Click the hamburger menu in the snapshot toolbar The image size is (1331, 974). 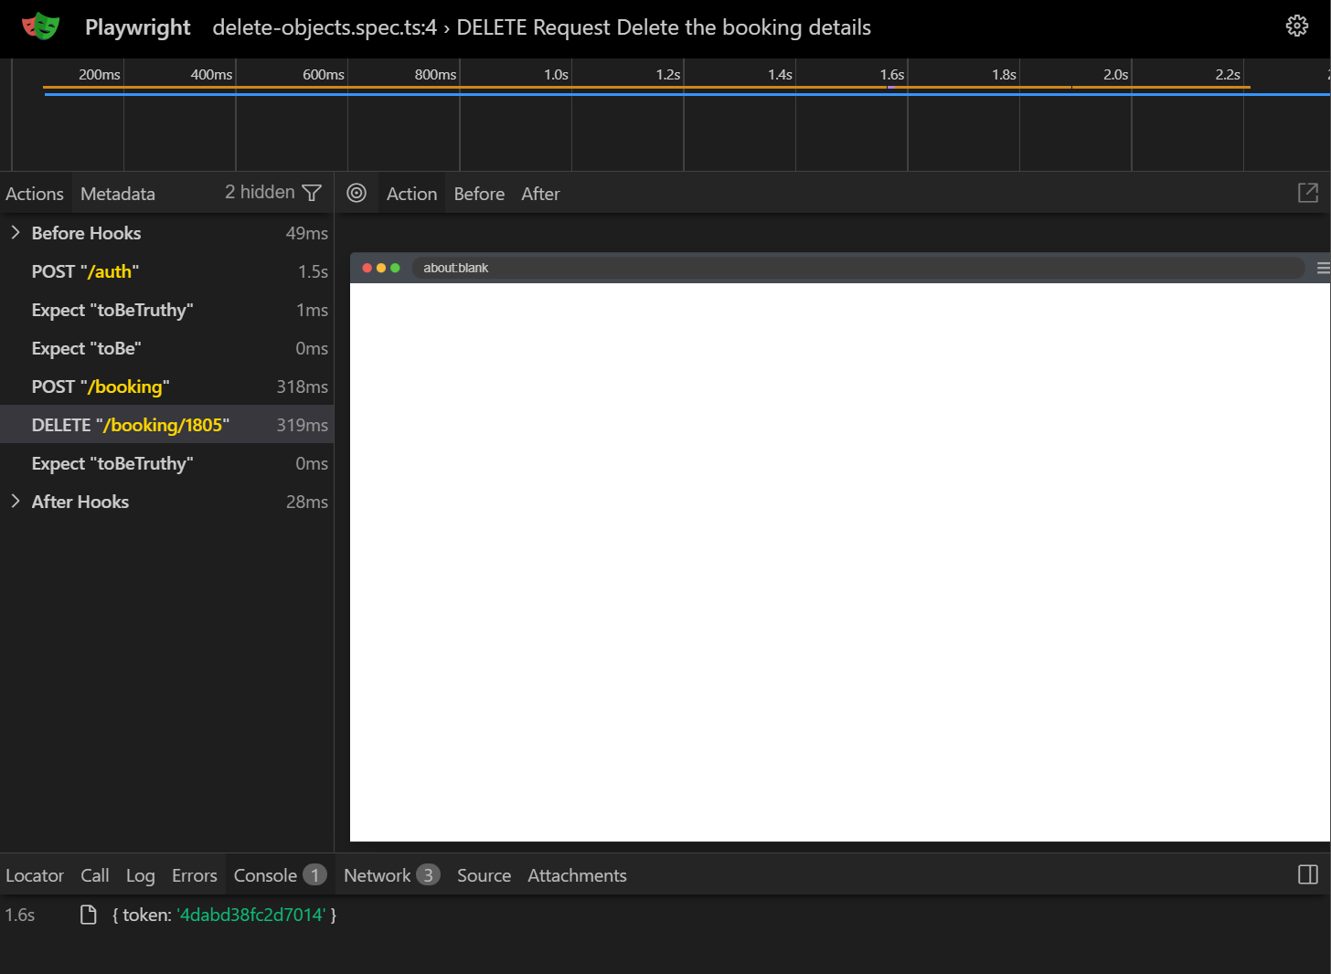coord(1322,268)
